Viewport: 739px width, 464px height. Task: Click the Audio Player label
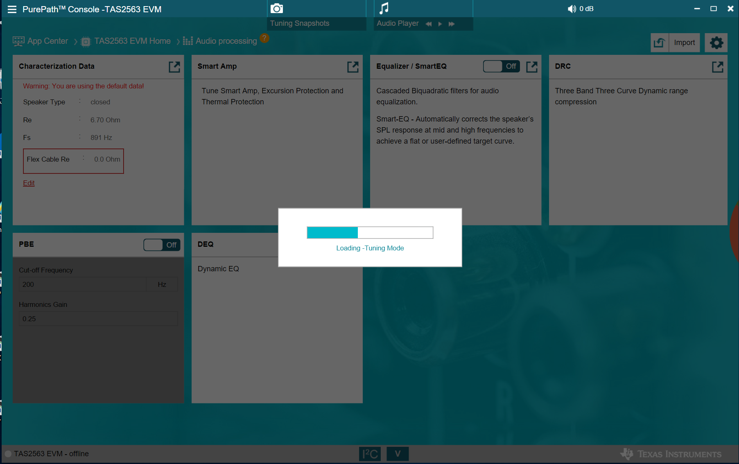[x=398, y=23]
